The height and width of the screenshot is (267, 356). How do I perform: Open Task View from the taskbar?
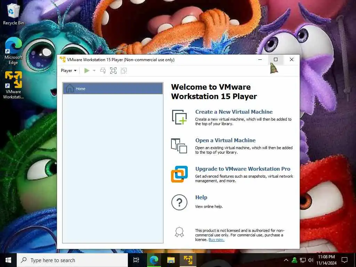136,260
